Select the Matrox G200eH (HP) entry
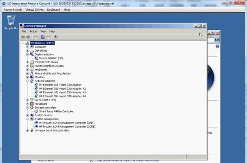The height and width of the screenshot is (163, 247). [51, 58]
